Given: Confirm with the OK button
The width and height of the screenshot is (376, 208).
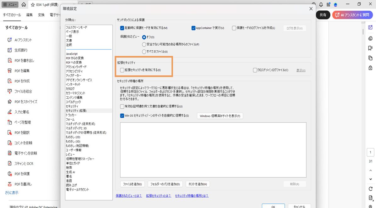Looking at the screenshot, I should [x=273, y=206].
